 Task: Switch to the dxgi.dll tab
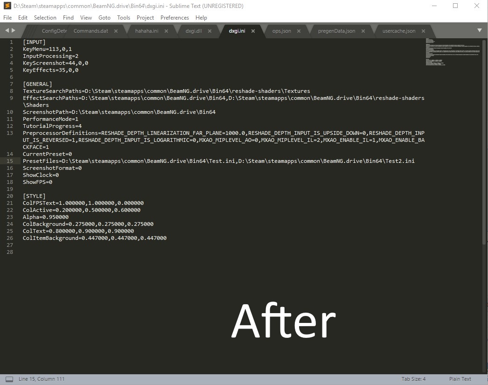pos(194,31)
